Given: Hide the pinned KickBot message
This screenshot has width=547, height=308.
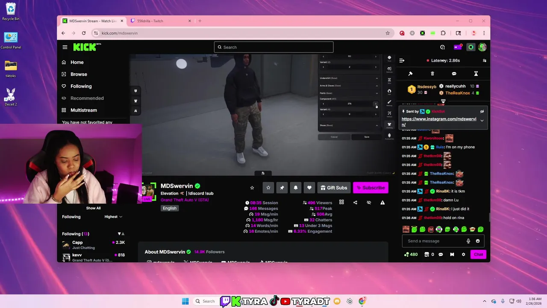Looking at the screenshot, I should click(482, 111).
